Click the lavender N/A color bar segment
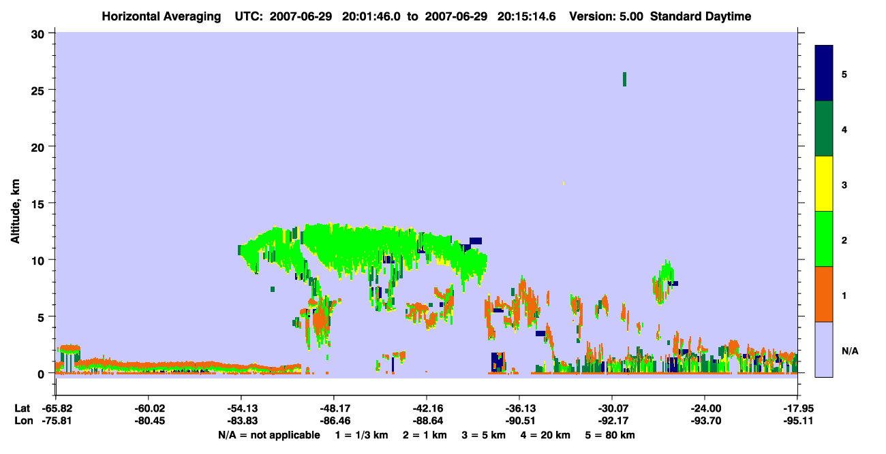Screen dimensions: 886x454 824,349
